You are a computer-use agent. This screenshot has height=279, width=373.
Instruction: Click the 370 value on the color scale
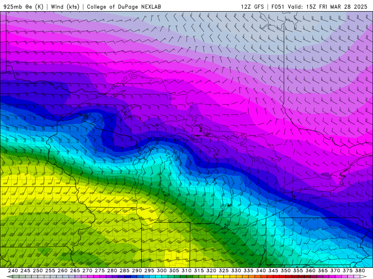(x=335, y=271)
